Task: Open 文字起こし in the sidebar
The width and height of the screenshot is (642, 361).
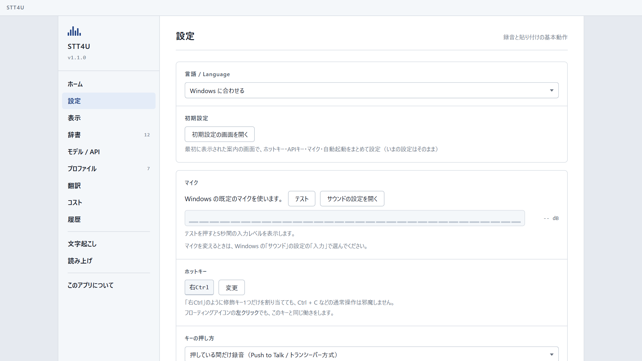Action: coord(109,244)
